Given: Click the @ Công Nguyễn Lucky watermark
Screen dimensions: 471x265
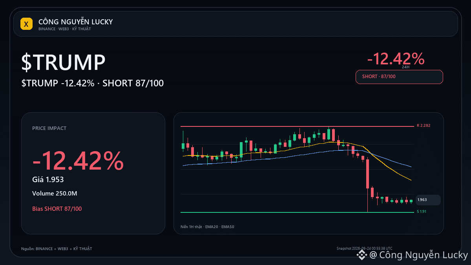Looking at the screenshot, I should 418,255.
